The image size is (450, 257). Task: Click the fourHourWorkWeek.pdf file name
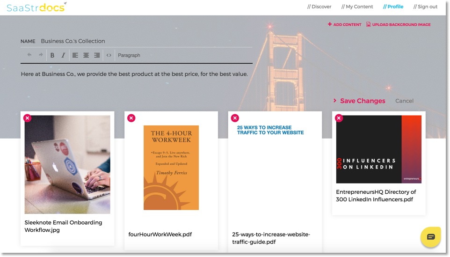(x=160, y=235)
